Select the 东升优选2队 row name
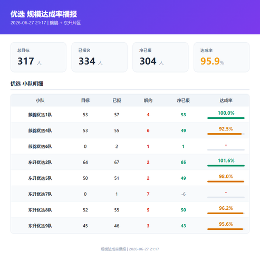The image size is (260, 263). click(40, 163)
